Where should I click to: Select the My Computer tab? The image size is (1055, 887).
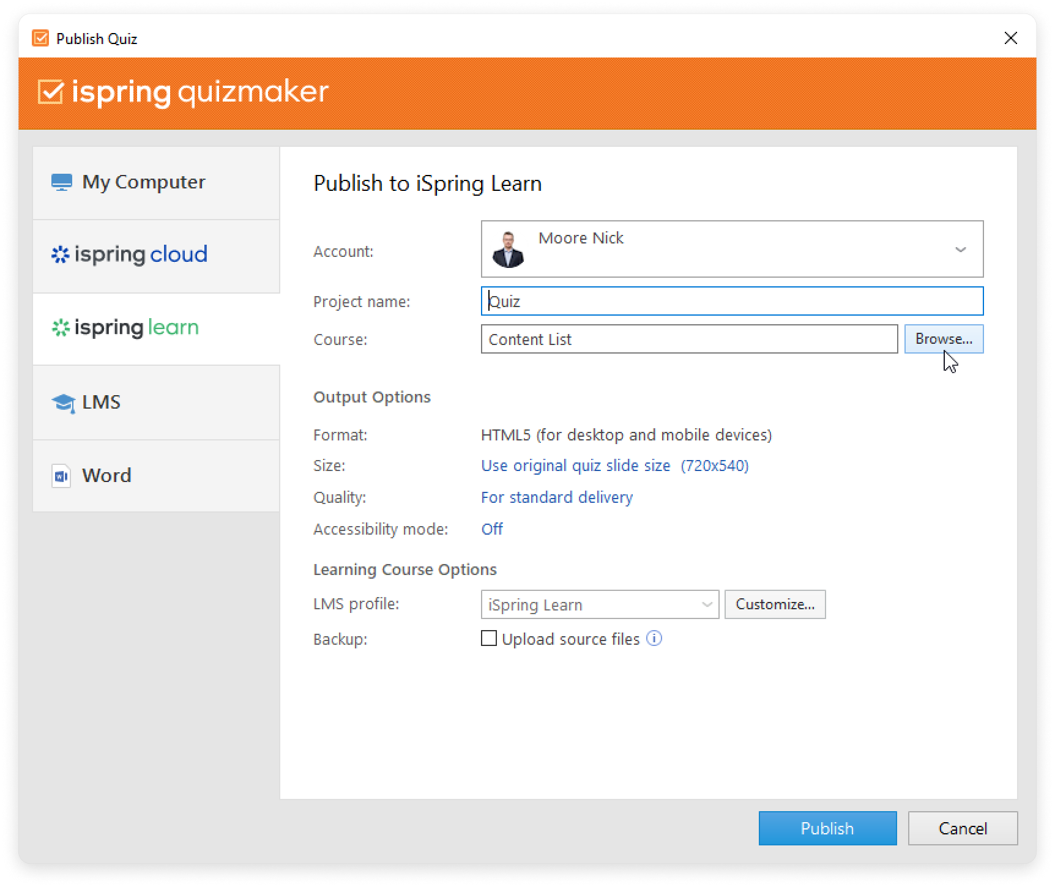tap(156, 182)
